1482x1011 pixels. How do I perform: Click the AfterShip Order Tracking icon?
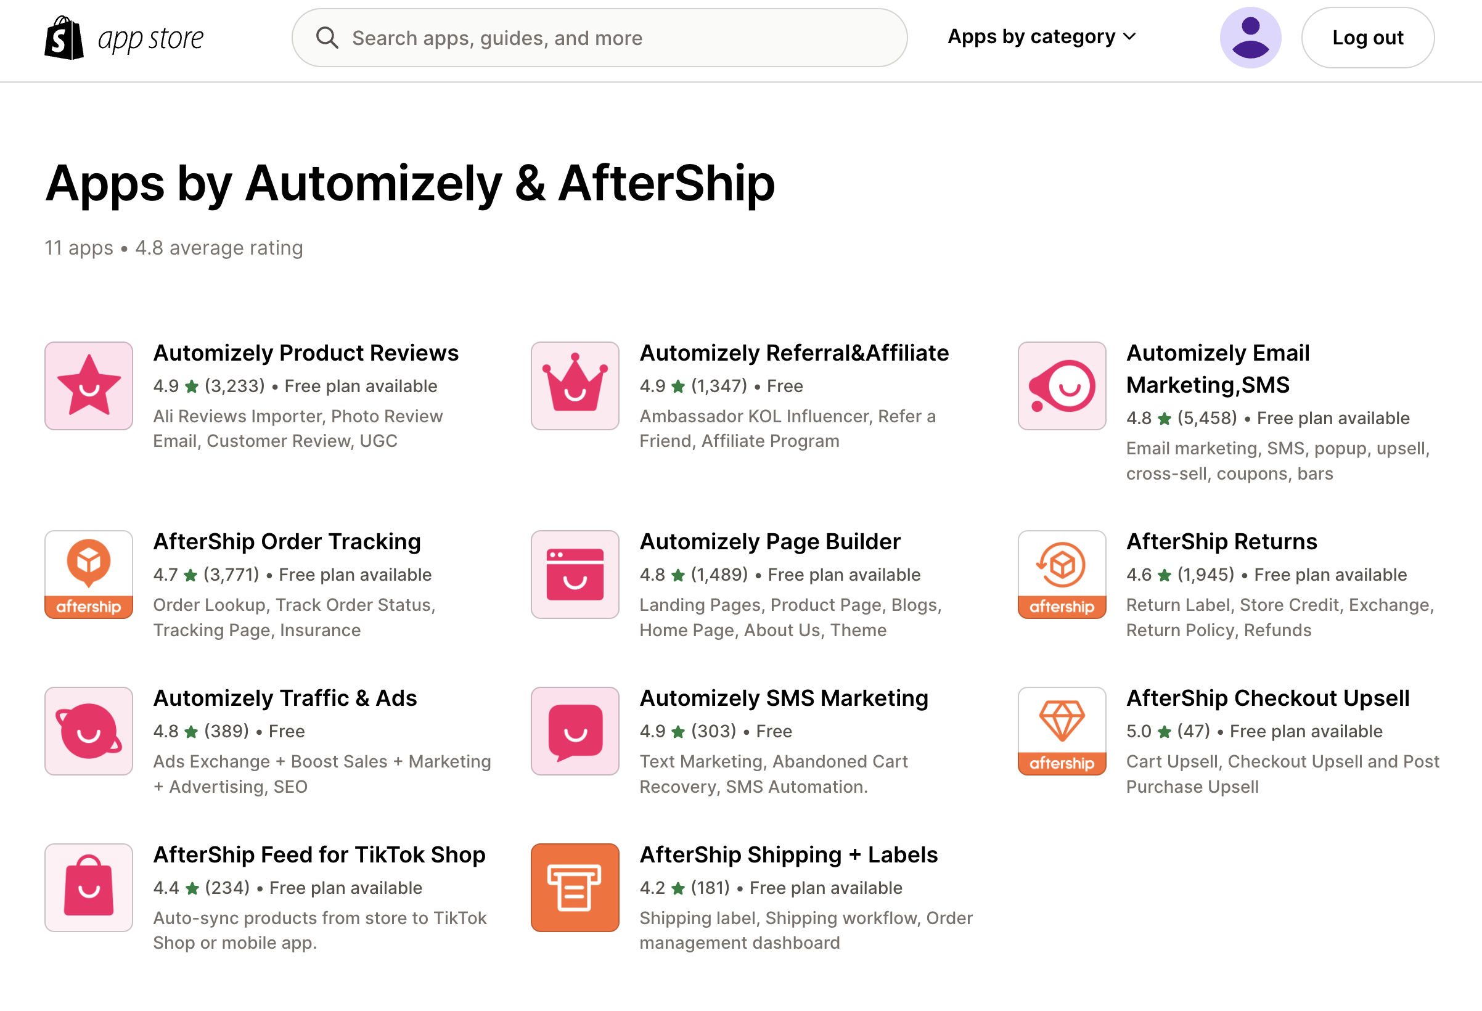[89, 575]
